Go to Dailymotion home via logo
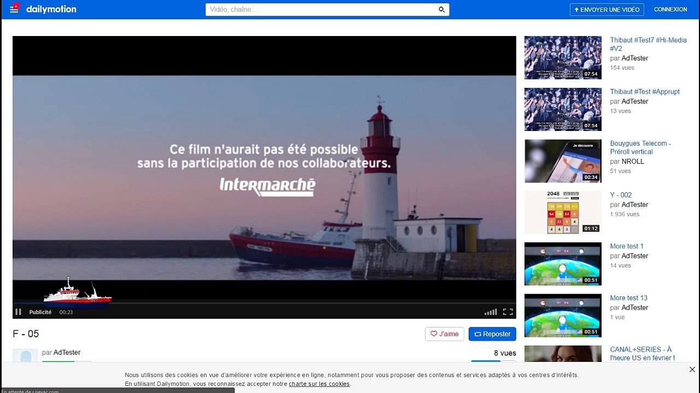 point(51,9)
